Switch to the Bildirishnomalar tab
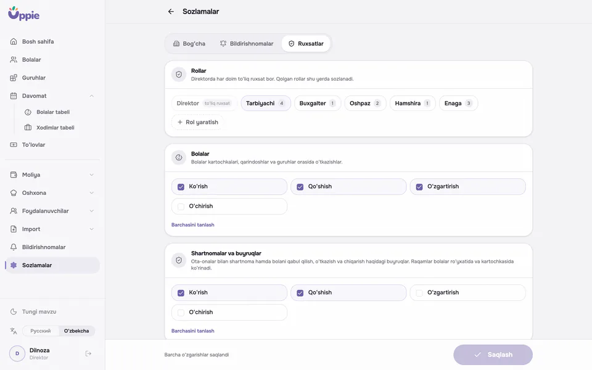This screenshot has width=592, height=370. (x=247, y=44)
